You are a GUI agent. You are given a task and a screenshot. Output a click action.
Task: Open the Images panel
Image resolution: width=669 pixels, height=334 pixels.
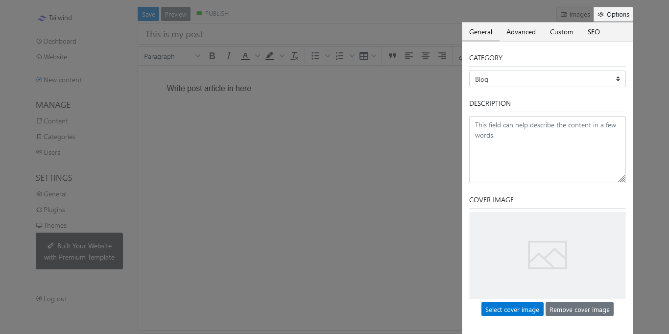(x=574, y=14)
